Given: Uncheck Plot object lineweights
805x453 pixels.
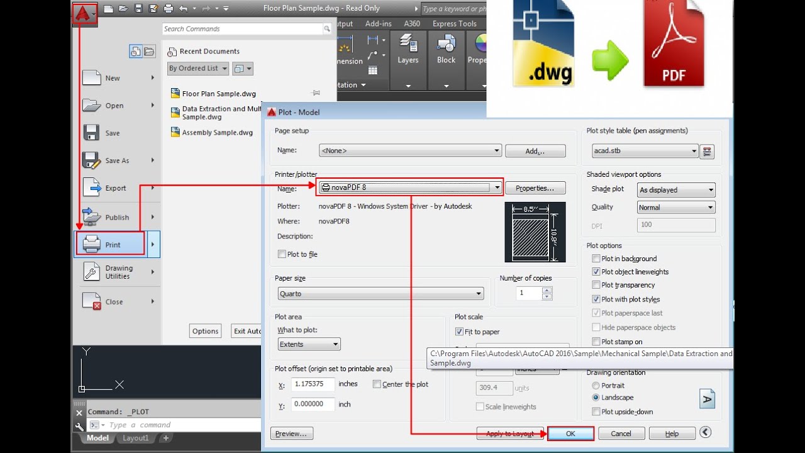Looking at the screenshot, I should (596, 272).
